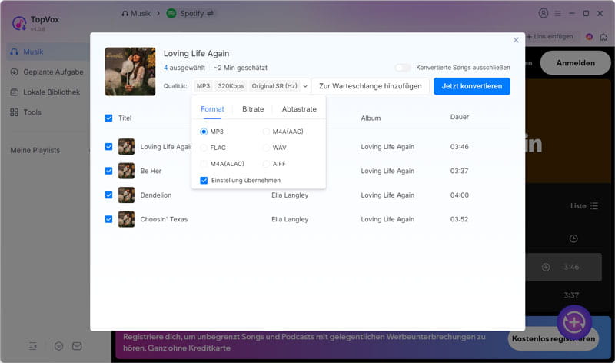
Task: Click Zur Warteschlange hinzufügen button
Action: [x=371, y=86]
